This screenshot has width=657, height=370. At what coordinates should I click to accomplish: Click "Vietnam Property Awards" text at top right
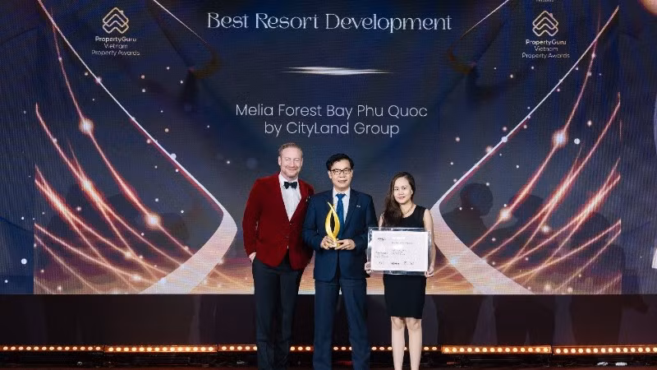coord(544,49)
